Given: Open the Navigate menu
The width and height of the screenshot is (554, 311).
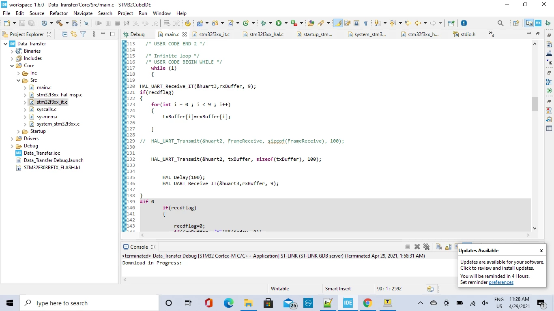Looking at the screenshot, I should 83,13.
